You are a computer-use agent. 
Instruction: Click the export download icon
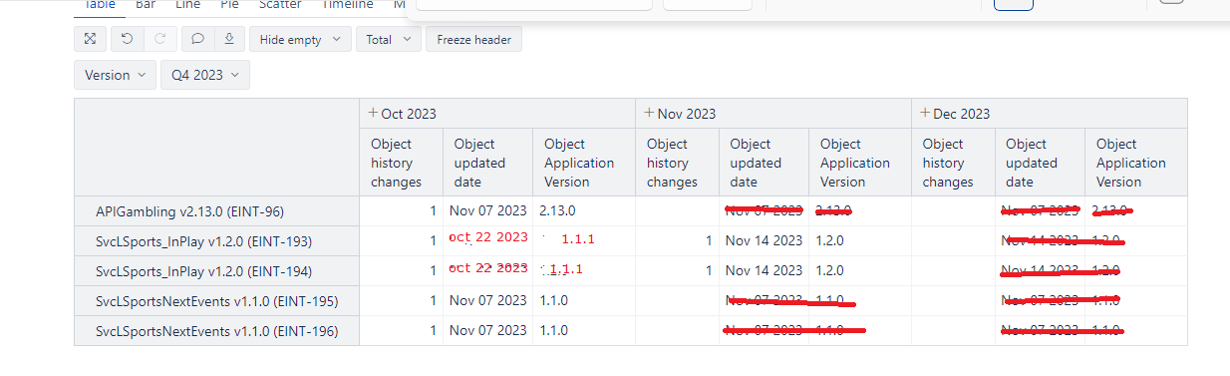229,40
